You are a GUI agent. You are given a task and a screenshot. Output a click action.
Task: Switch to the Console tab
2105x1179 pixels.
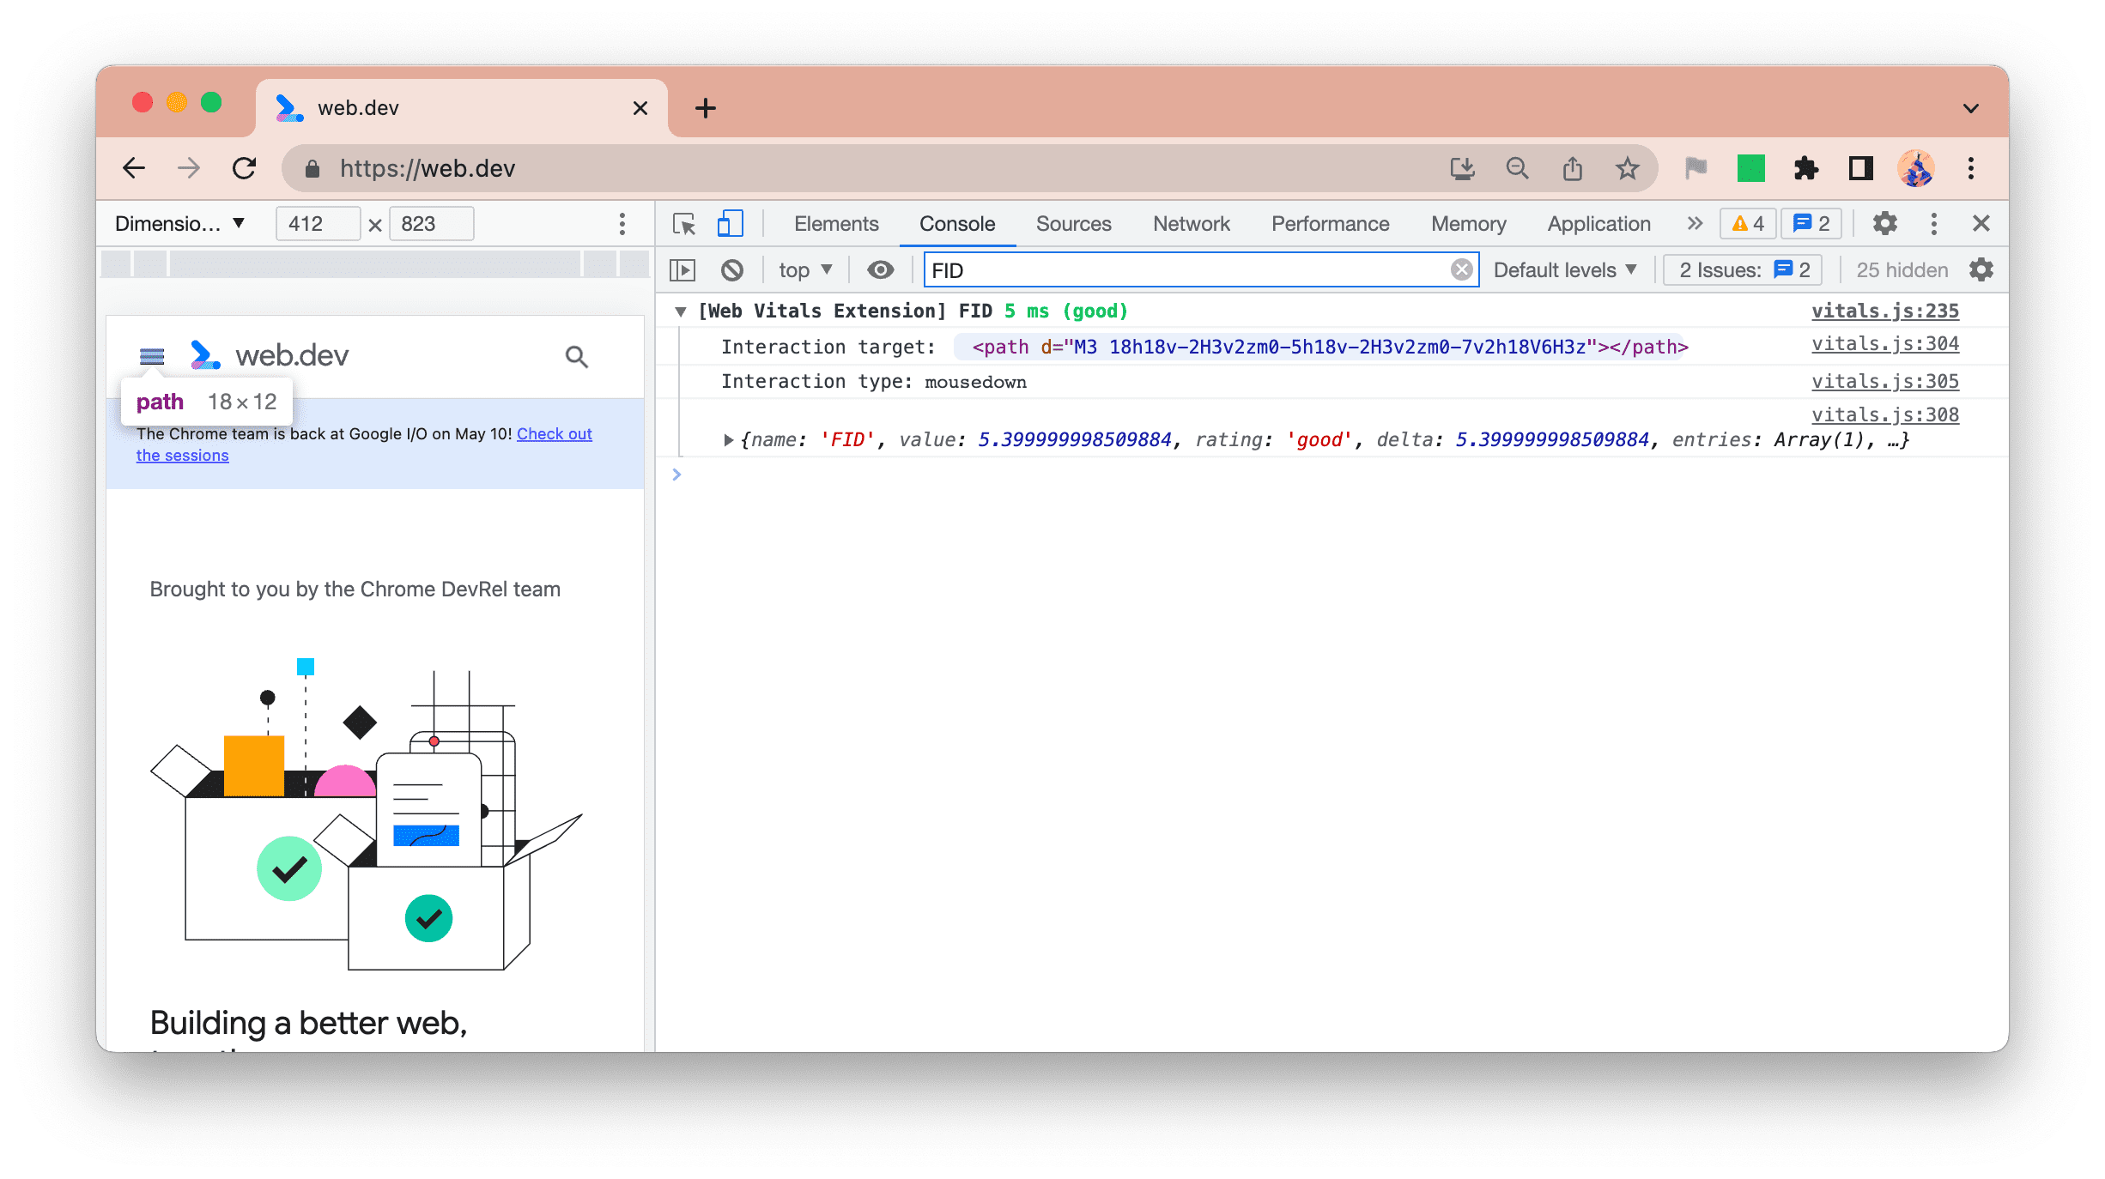pos(955,222)
